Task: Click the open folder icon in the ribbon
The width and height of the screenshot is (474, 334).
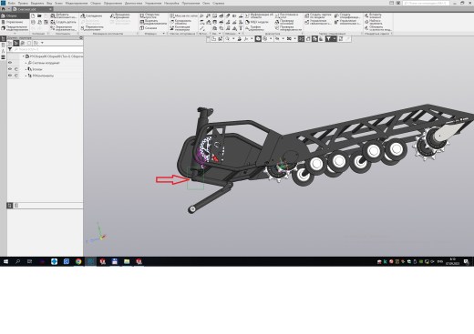Action: tap(39, 15)
